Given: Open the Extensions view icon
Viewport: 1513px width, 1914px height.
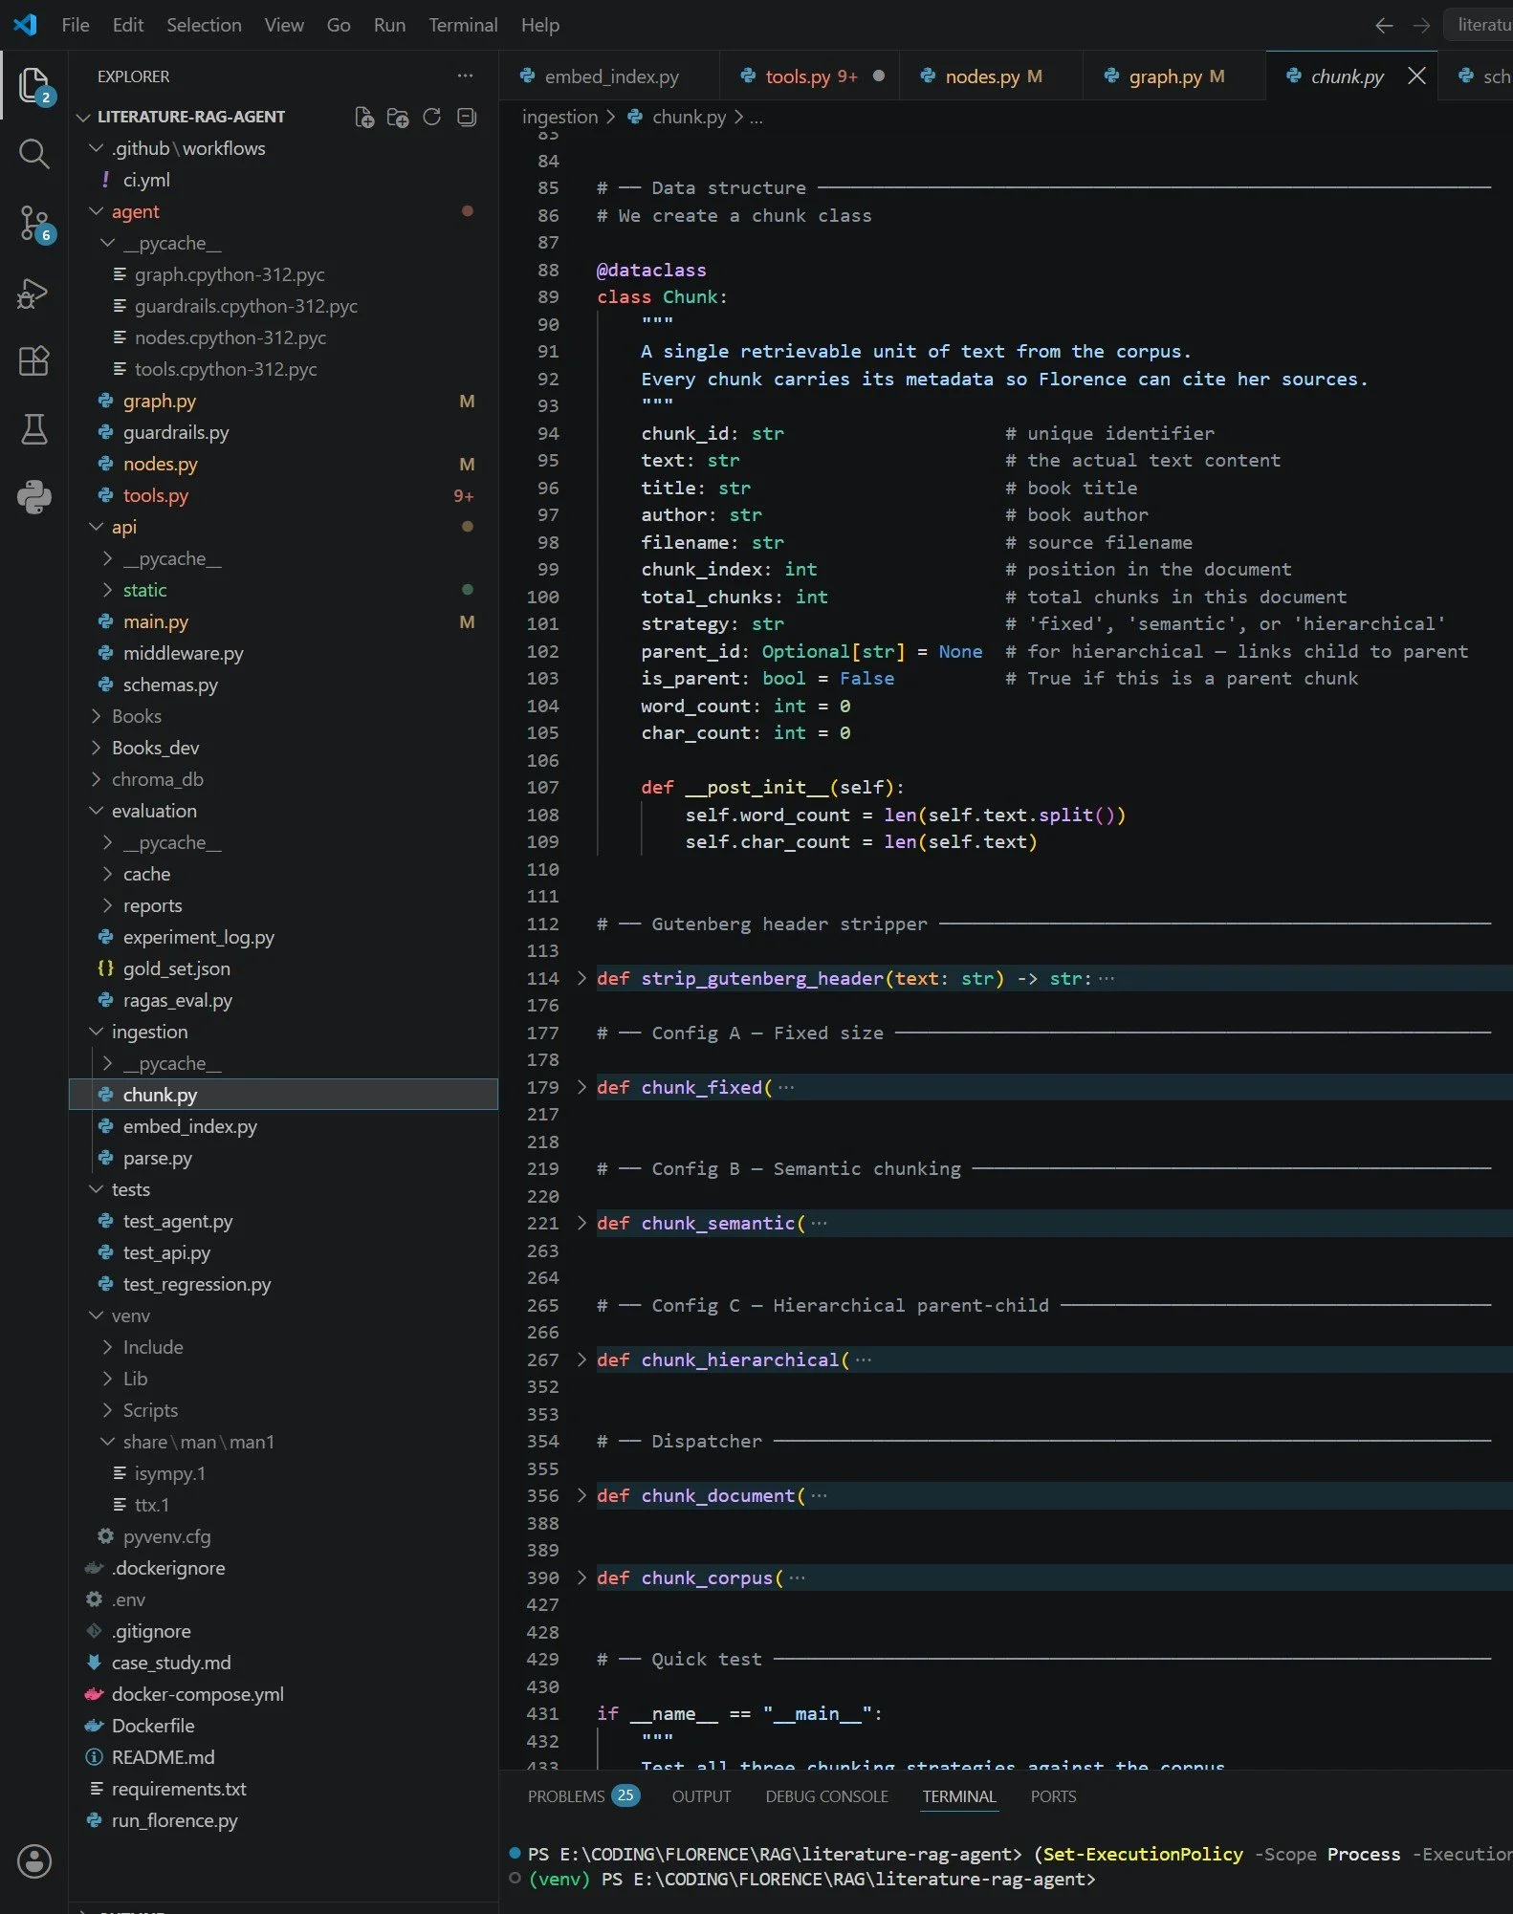Looking at the screenshot, I should coord(33,360).
